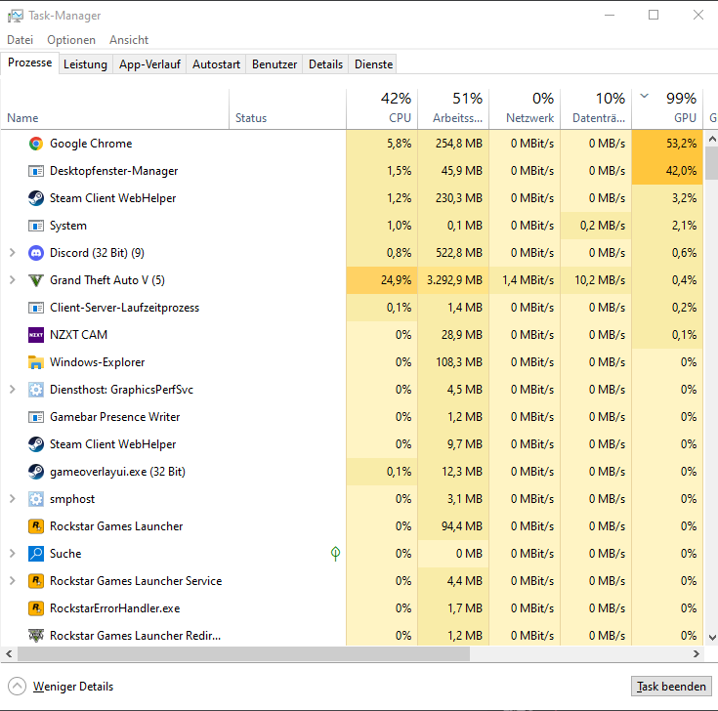Sort by the Netzwerk column header
This screenshot has width=718, height=711.
tap(525, 109)
